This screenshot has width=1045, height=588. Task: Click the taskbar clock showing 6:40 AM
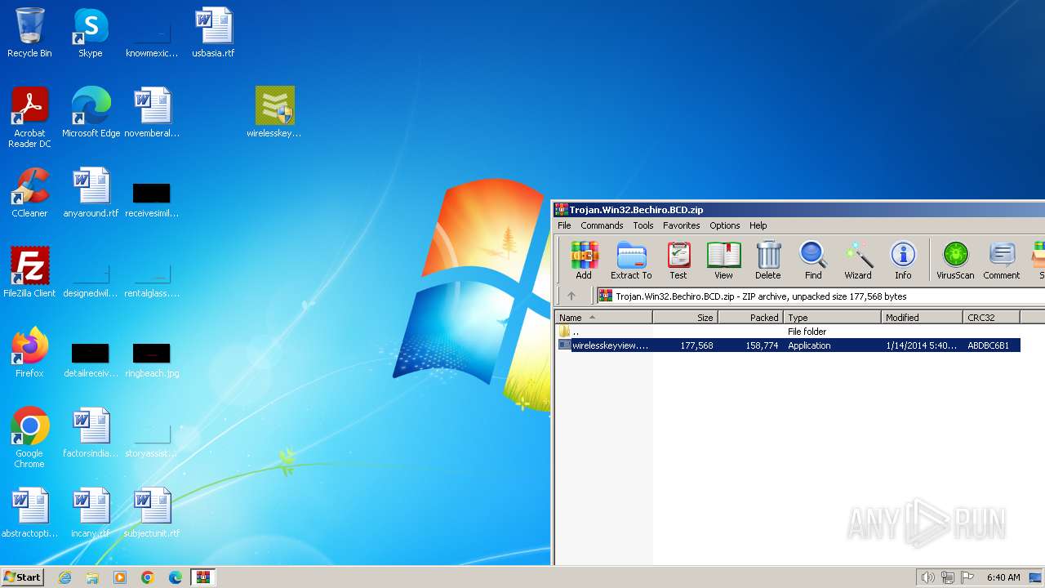click(1003, 577)
